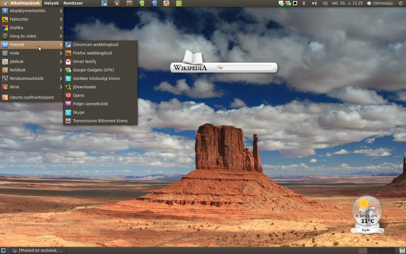Open VLC cone launcher in top panel
This screenshot has height=254, width=406.
point(117,3)
